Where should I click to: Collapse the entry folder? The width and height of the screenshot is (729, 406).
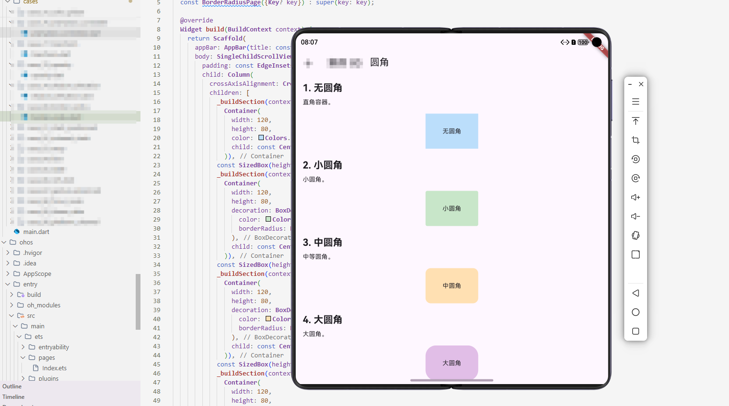click(x=8, y=284)
